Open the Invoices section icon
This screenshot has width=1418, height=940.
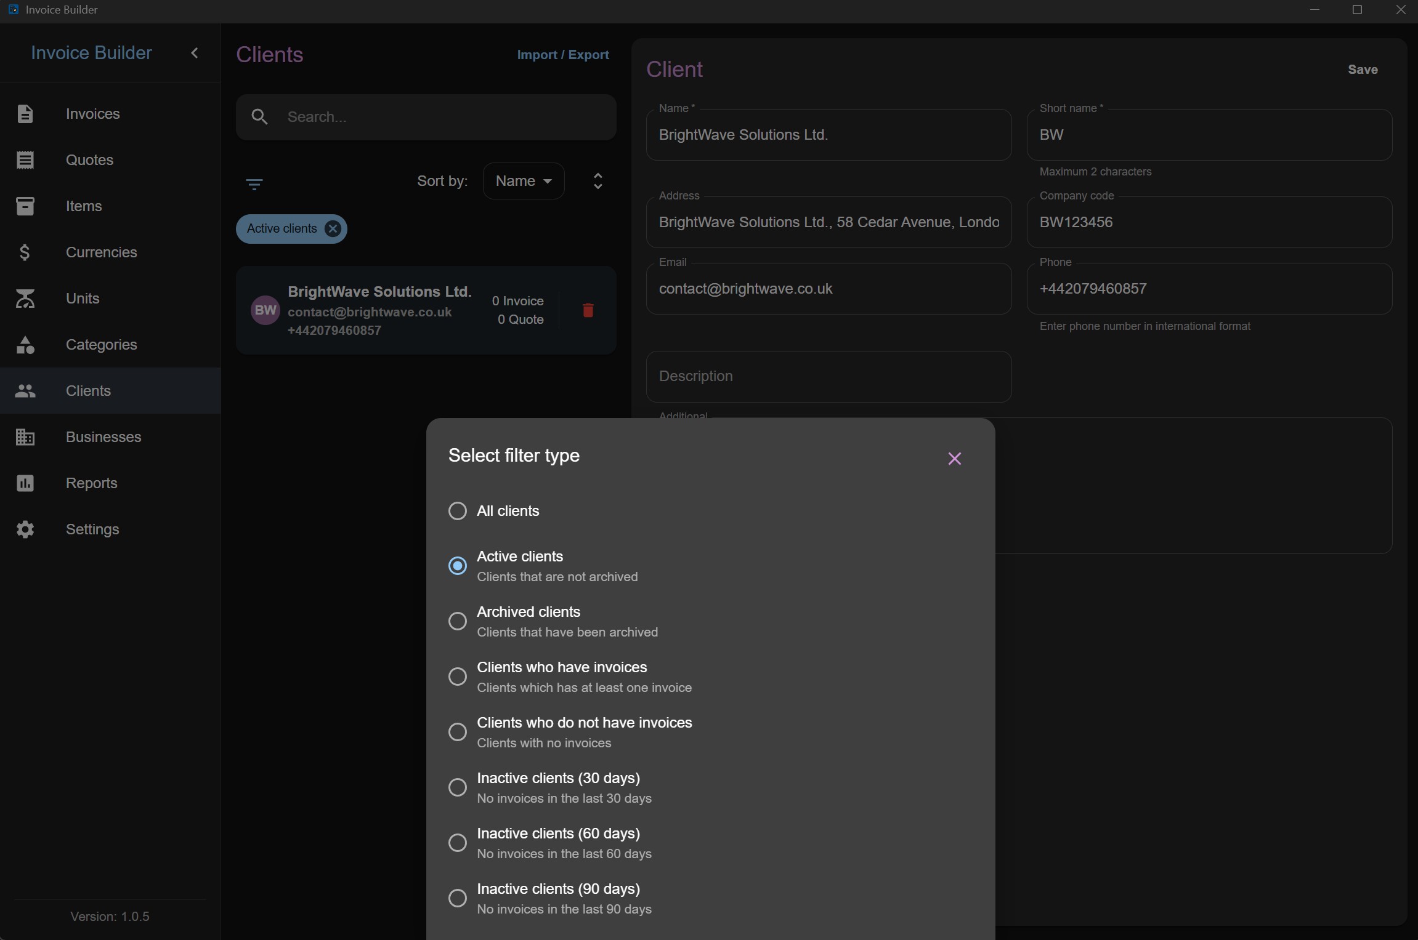pyautogui.click(x=25, y=114)
